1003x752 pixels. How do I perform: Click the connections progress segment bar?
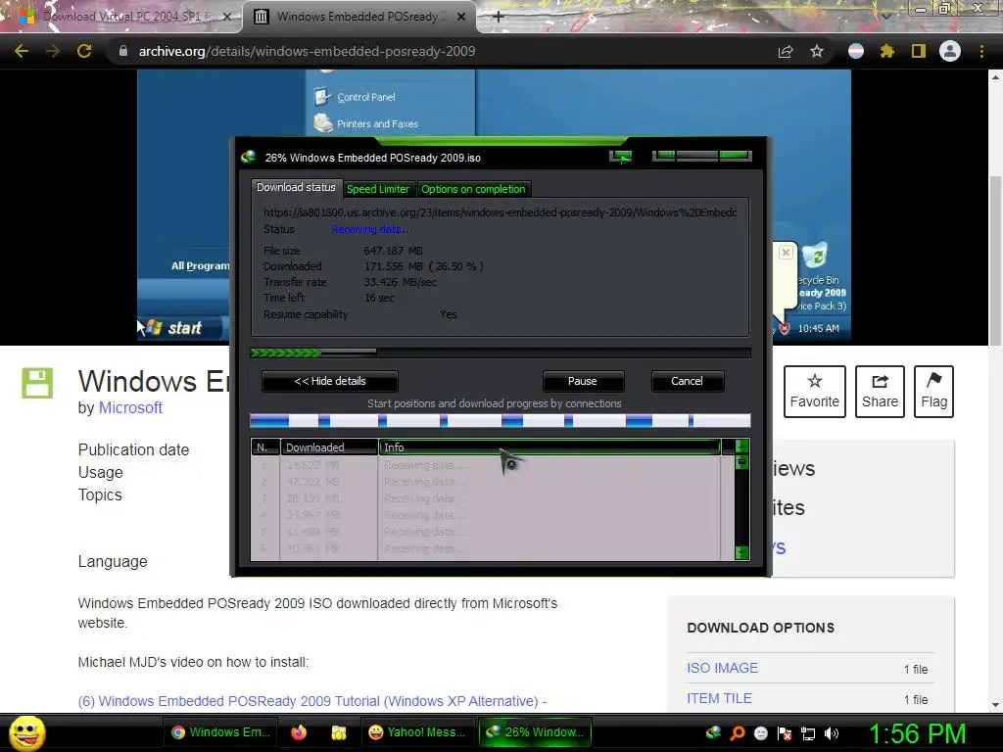[x=500, y=420]
